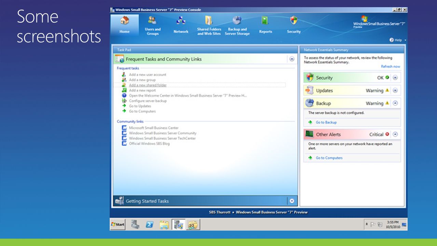Click Refresh now link
Image resolution: width=437 pixels, height=246 pixels.
(391, 67)
